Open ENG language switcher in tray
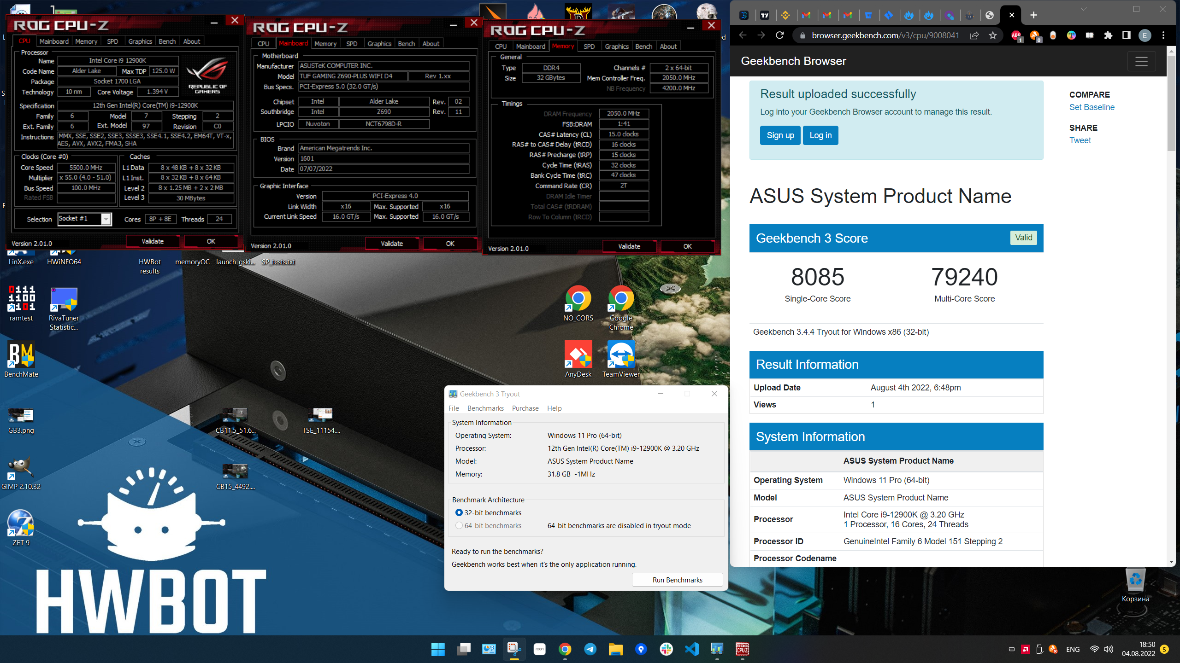Screen dimensions: 1180x663 (x=1073, y=649)
